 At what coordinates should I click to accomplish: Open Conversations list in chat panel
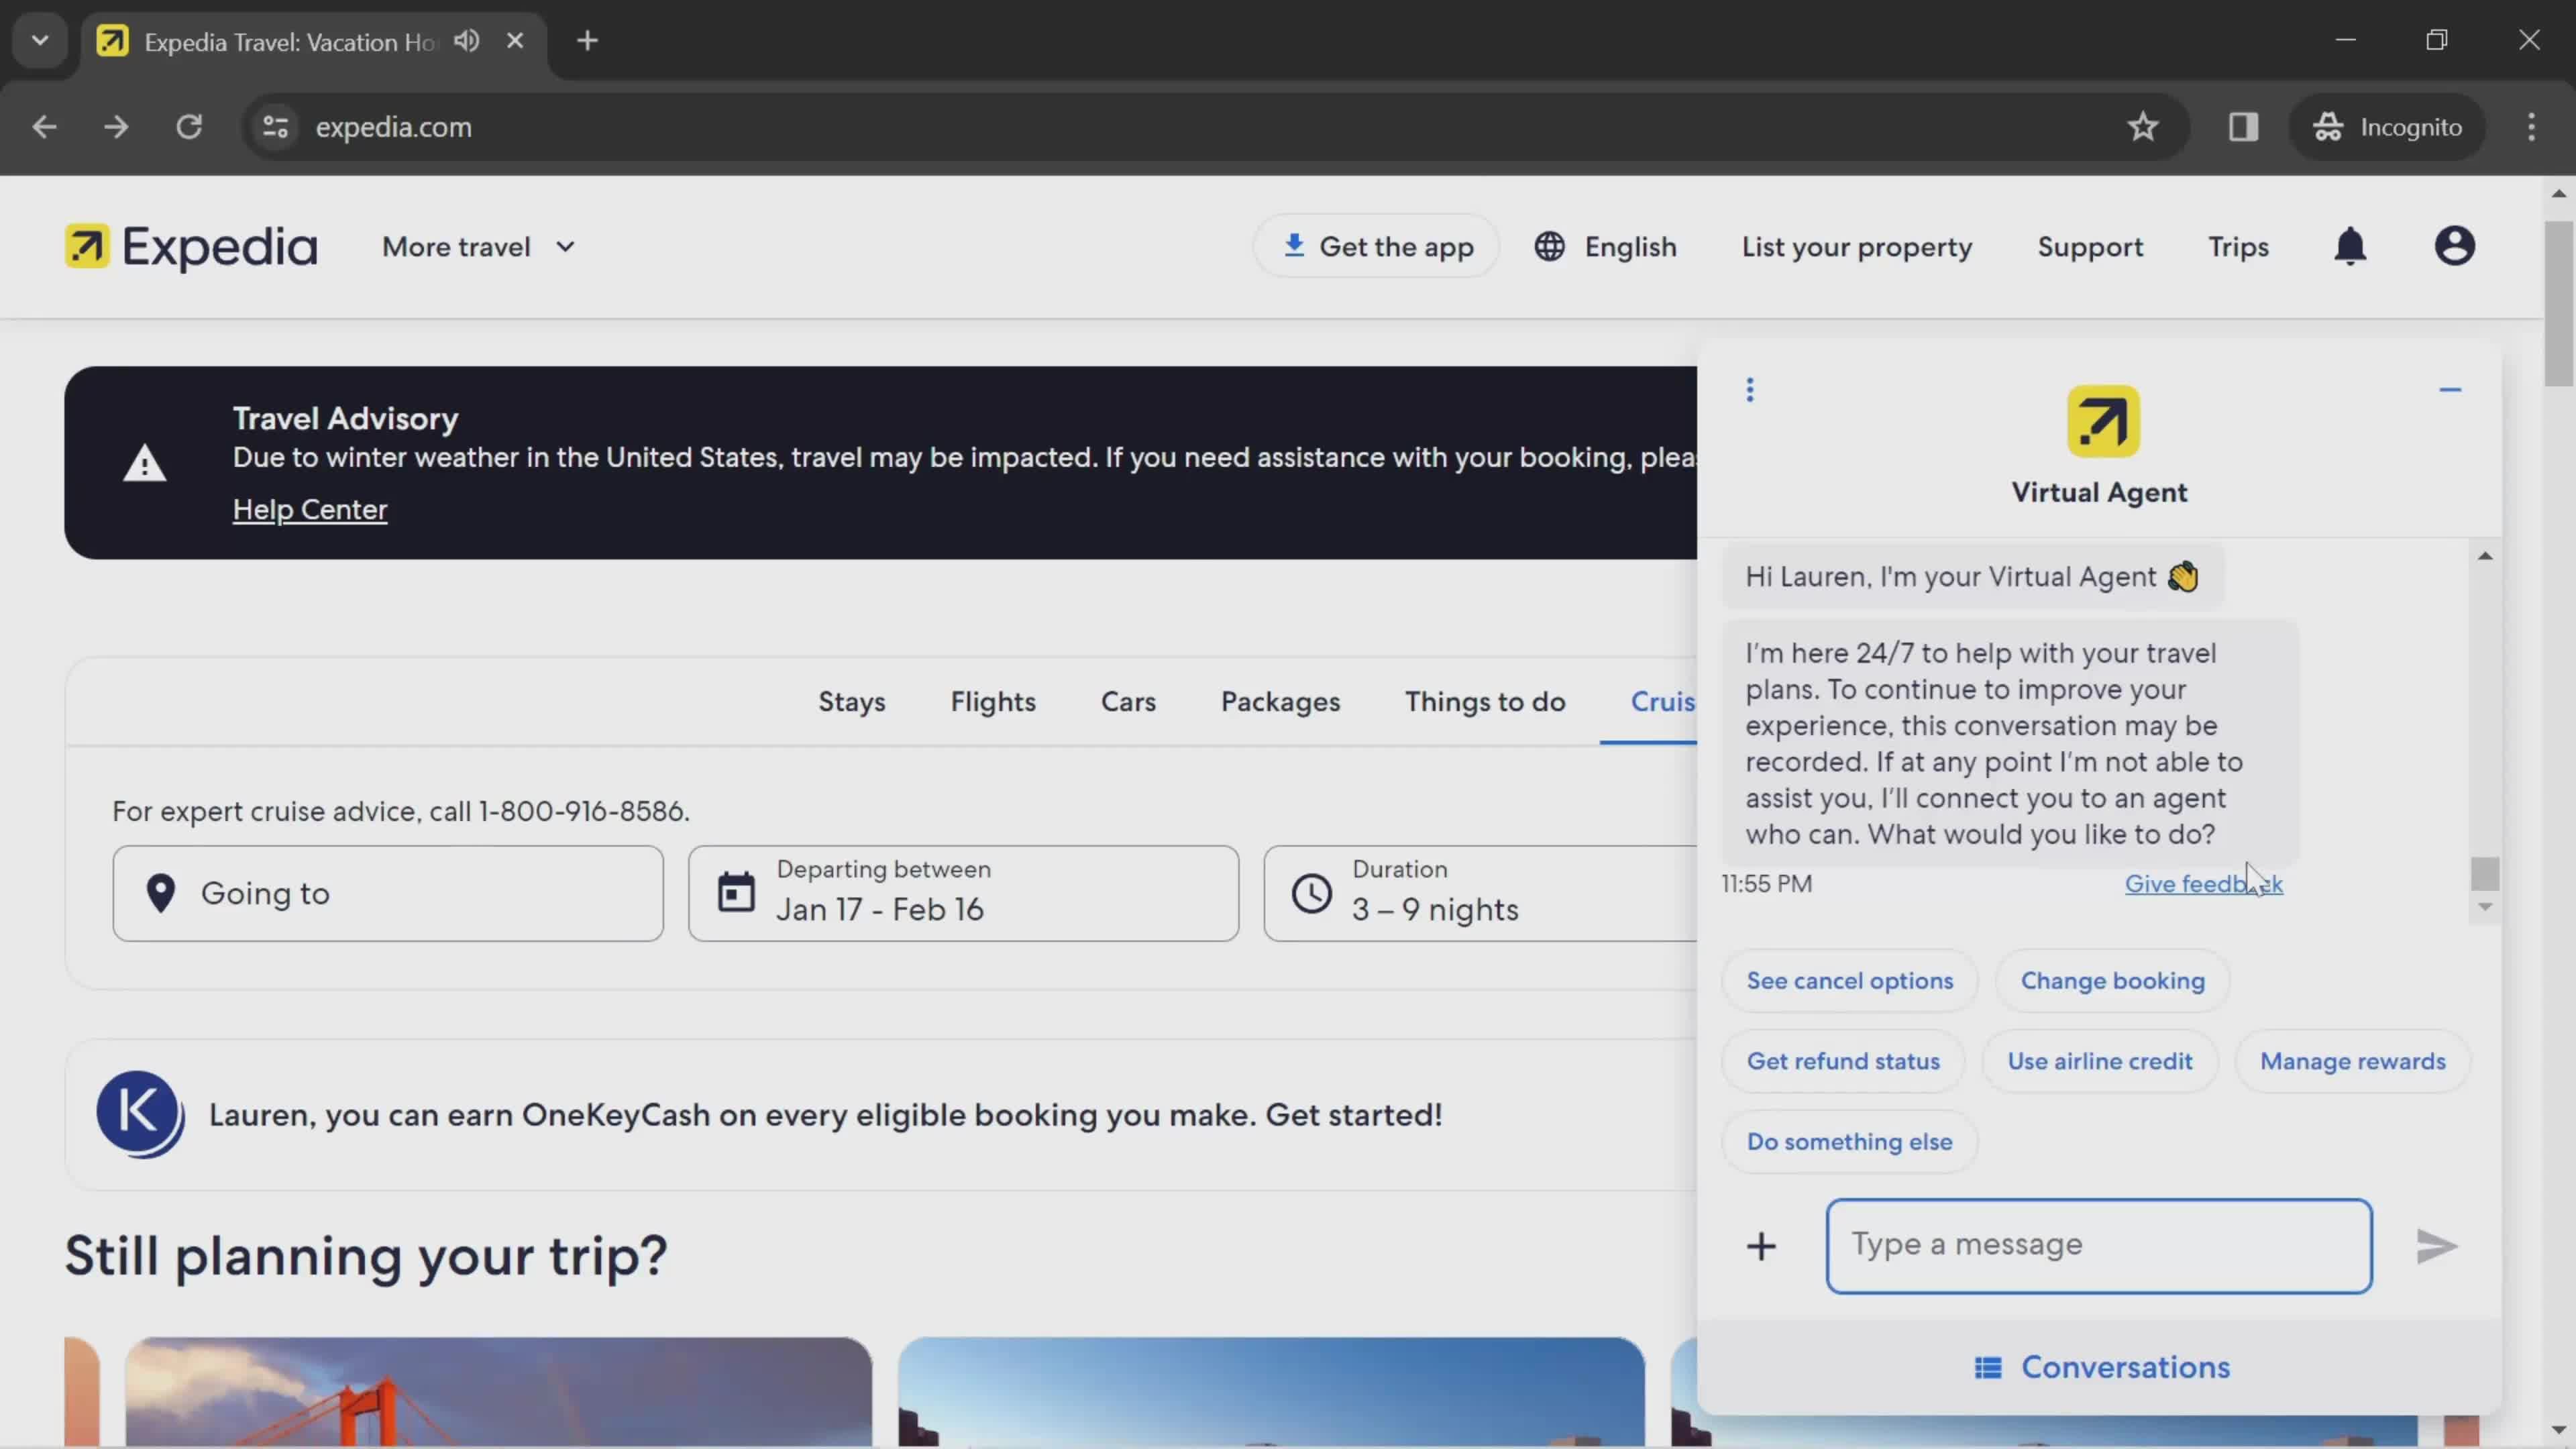(2101, 1367)
